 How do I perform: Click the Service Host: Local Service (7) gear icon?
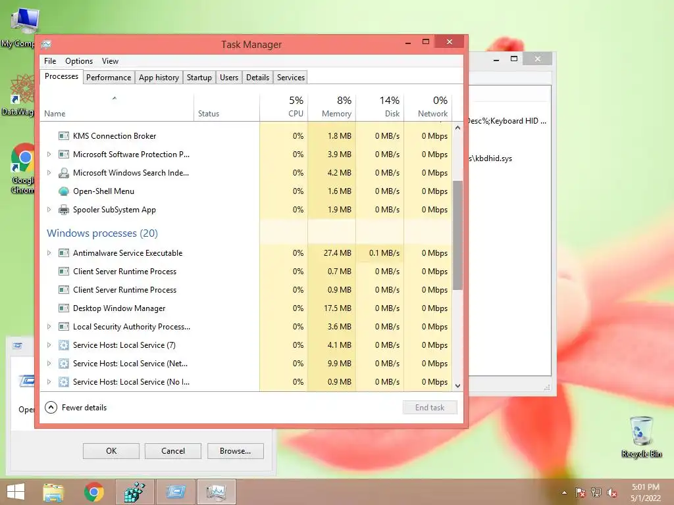tap(64, 345)
